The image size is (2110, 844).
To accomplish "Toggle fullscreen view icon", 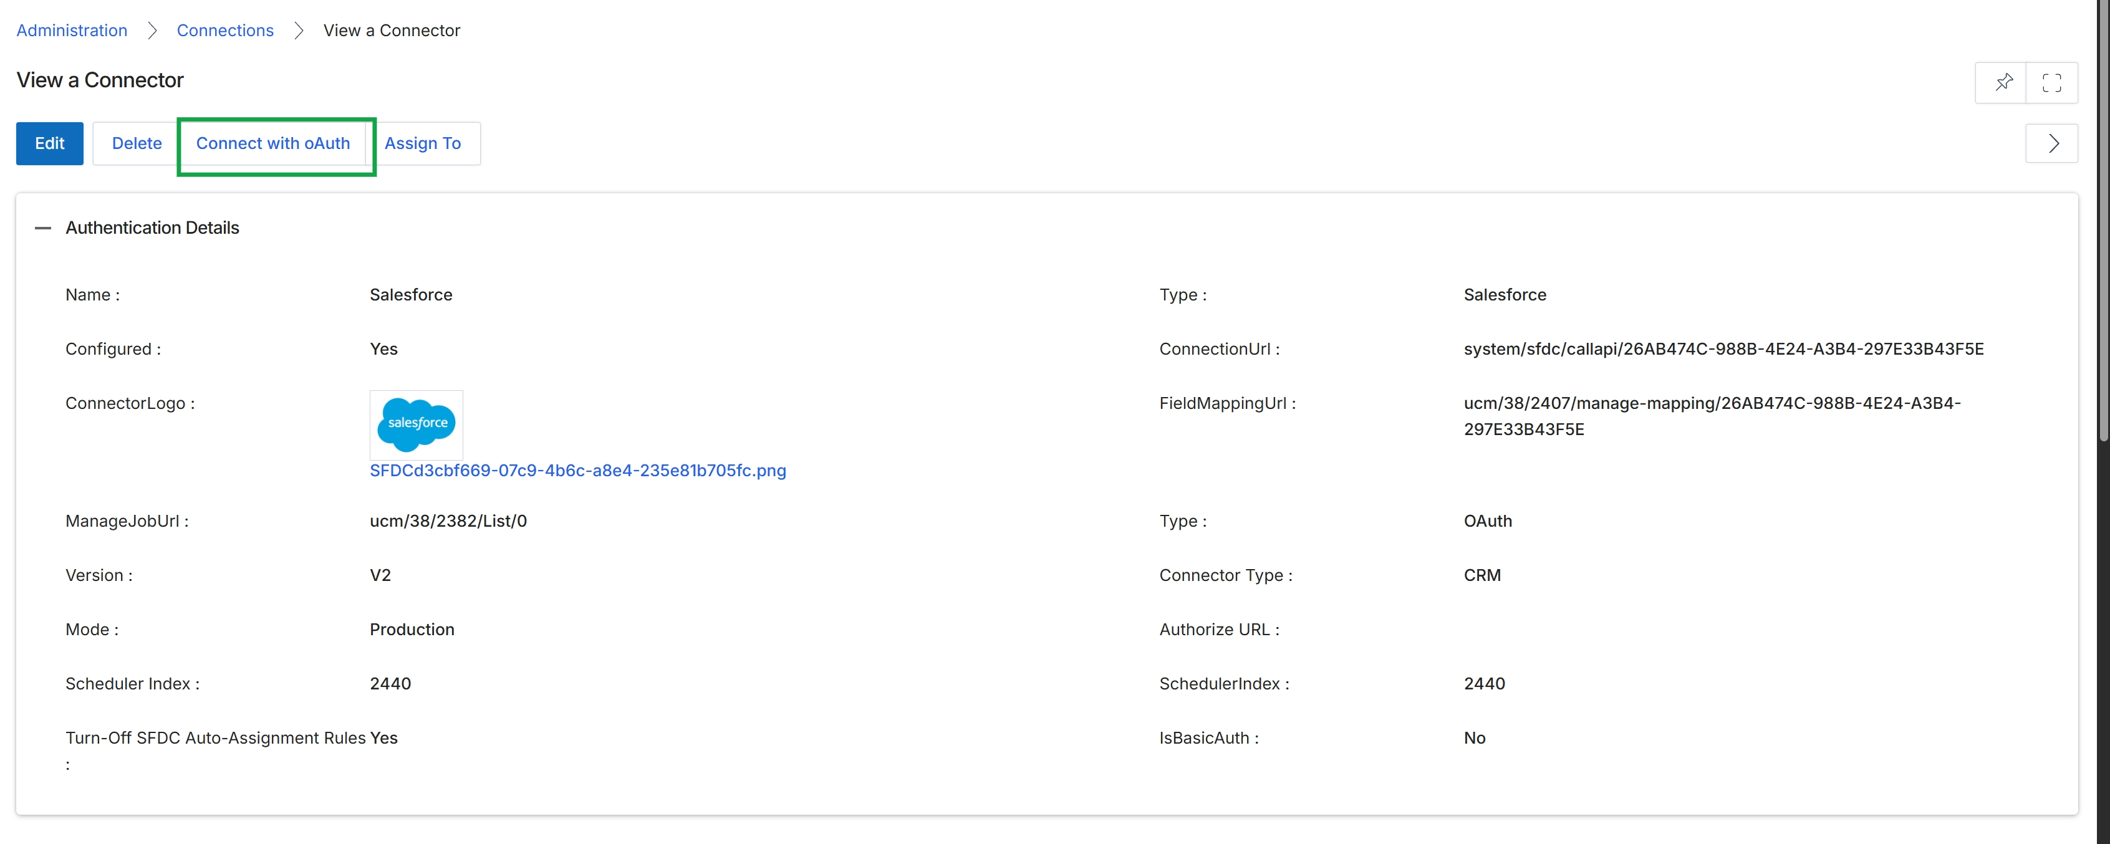I will pos(2051,83).
